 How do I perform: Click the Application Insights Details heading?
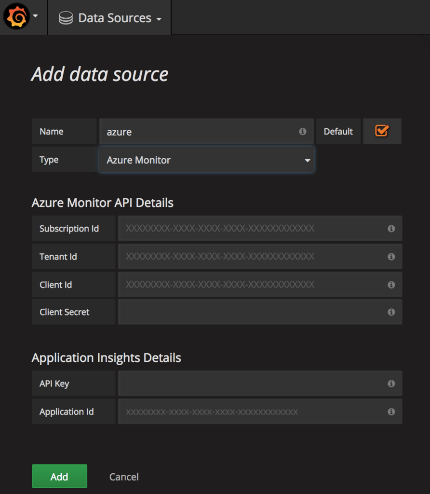(107, 358)
